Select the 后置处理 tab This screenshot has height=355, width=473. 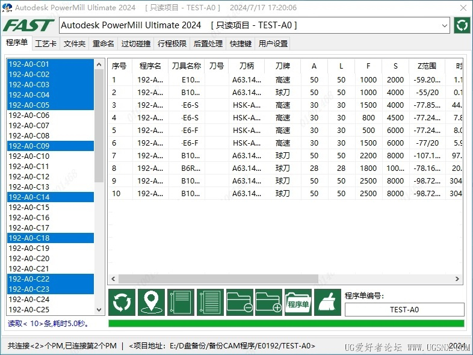(208, 43)
